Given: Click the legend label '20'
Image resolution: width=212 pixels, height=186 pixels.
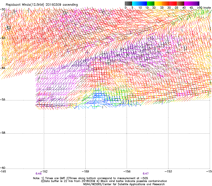Looking at the screenshot, I should click(x=154, y=7).
